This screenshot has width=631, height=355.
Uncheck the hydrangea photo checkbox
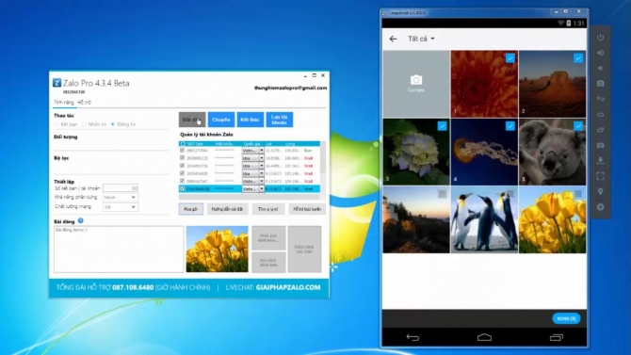click(x=442, y=126)
